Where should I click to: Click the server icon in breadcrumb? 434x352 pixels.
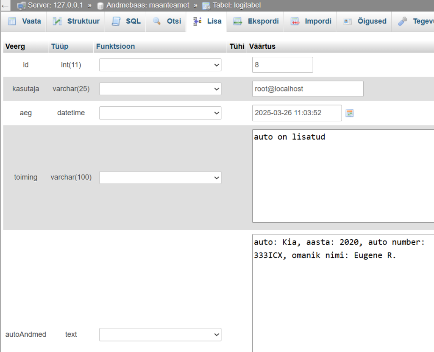click(21, 6)
